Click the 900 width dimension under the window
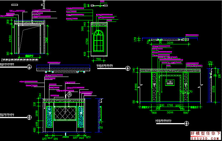 click(99, 59)
